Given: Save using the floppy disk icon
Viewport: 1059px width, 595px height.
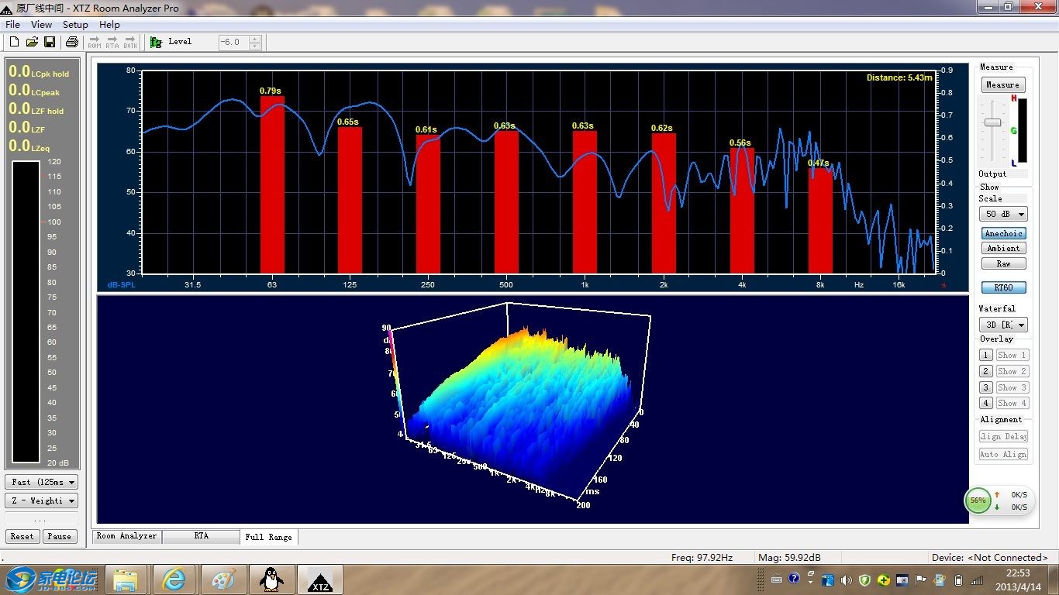Looking at the screenshot, I should [49, 42].
